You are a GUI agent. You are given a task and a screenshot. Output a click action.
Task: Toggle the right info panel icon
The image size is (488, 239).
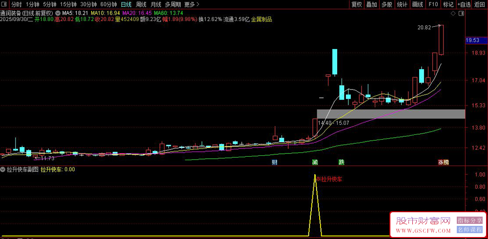point(462,14)
